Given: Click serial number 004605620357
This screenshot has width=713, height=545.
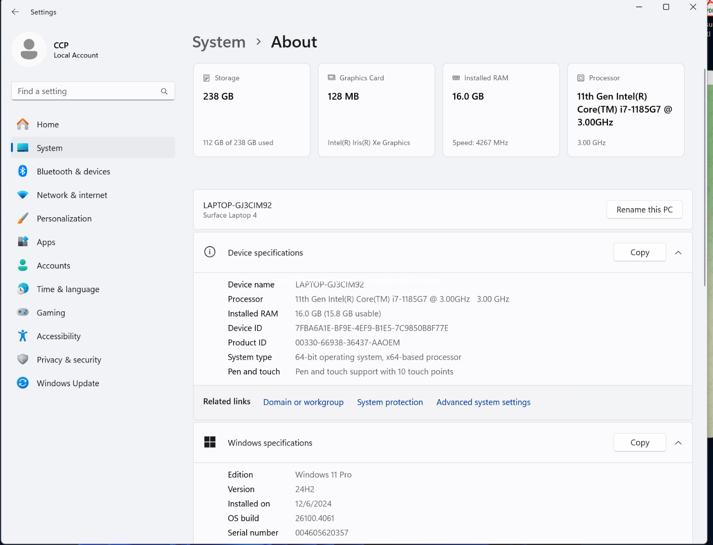Looking at the screenshot, I should pos(322,533).
